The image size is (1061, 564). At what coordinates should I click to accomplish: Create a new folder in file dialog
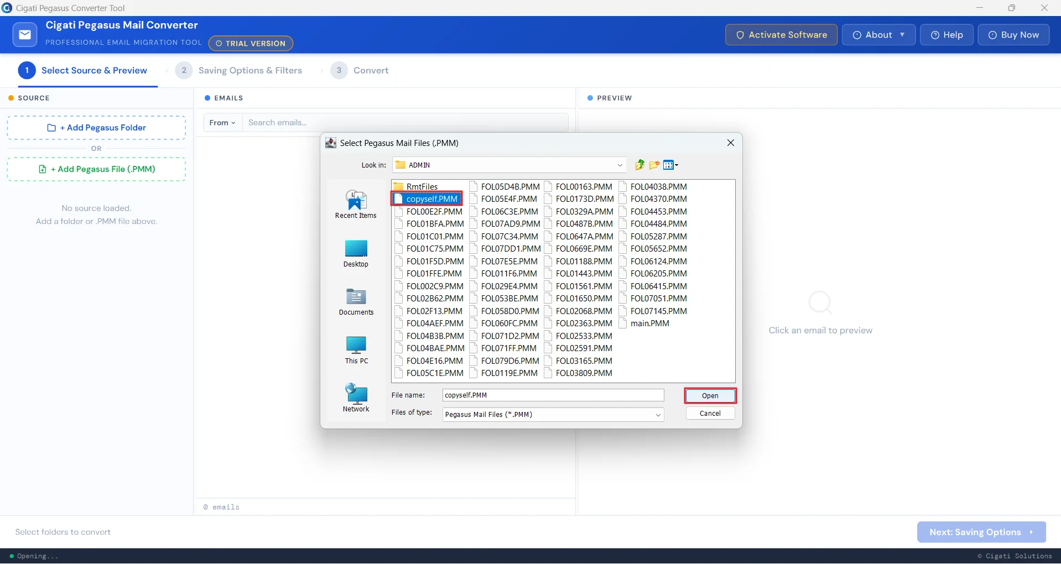pos(654,165)
